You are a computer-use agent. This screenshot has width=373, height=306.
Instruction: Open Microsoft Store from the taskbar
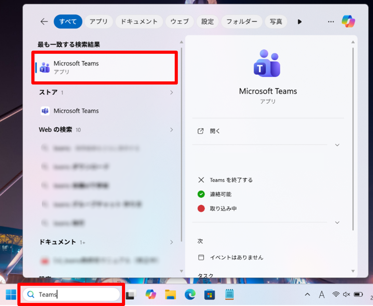tap(209, 294)
